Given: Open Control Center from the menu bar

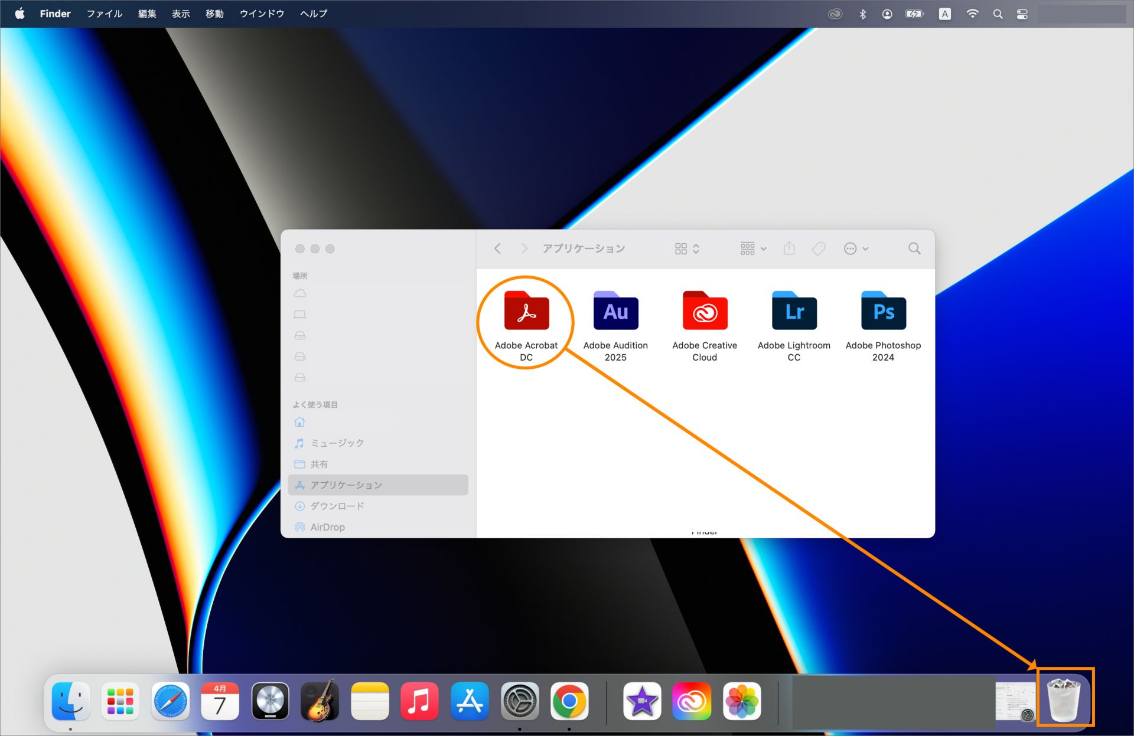Looking at the screenshot, I should [1022, 14].
